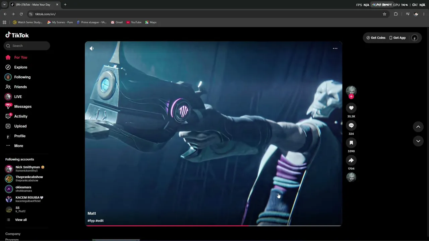
Task: Share the video using the arrow icon
Action: point(351,160)
